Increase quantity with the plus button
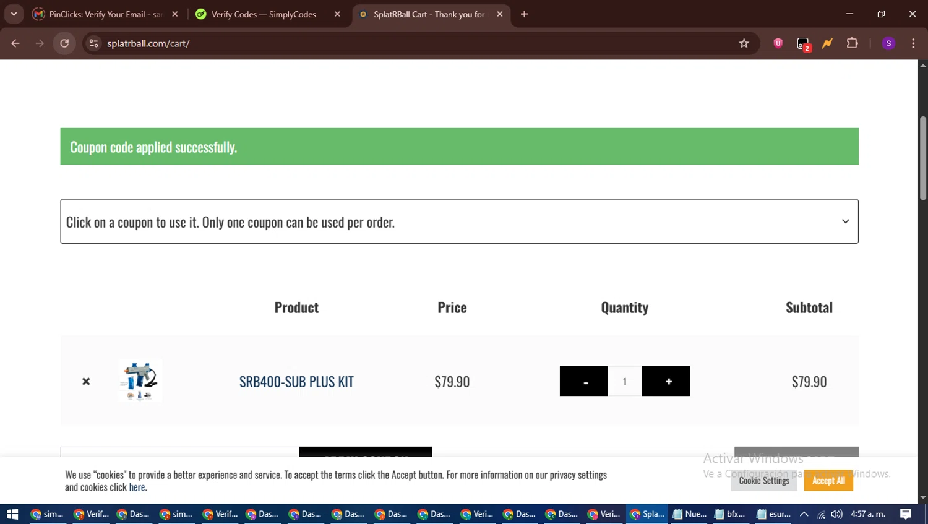This screenshot has width=928, height=524. tap(666, 381)
